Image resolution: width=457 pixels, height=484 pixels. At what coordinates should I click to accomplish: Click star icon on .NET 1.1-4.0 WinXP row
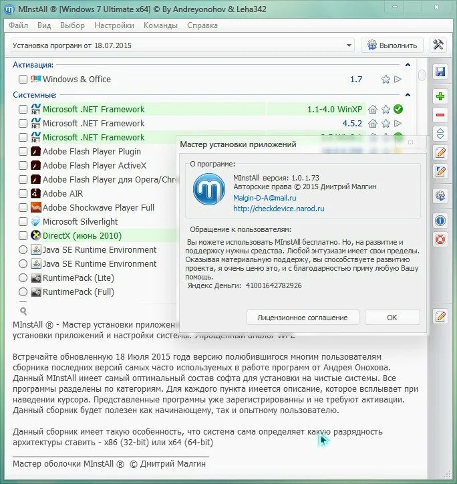[x=386, y=109]
